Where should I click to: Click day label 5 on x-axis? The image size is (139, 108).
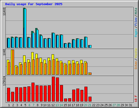point(25,105)
